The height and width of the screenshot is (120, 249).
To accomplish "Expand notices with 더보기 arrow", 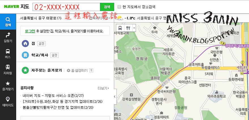I will pyautogui.click(x=103, y=88).
